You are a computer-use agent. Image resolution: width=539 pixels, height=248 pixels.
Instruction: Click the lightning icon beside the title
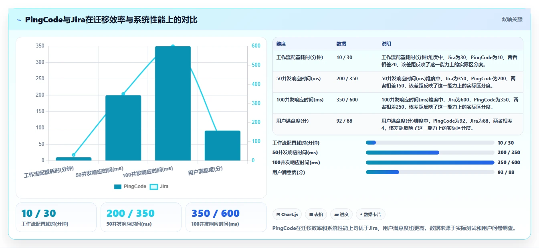coord(19,20)
